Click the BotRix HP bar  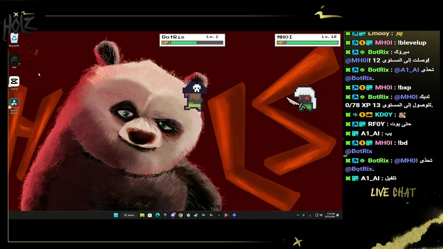pos(192,43)
